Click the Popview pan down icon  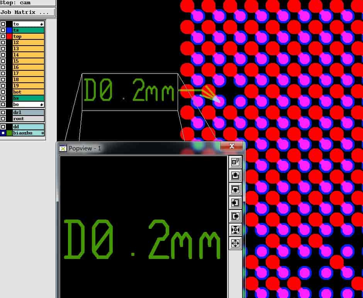(235, 189)
